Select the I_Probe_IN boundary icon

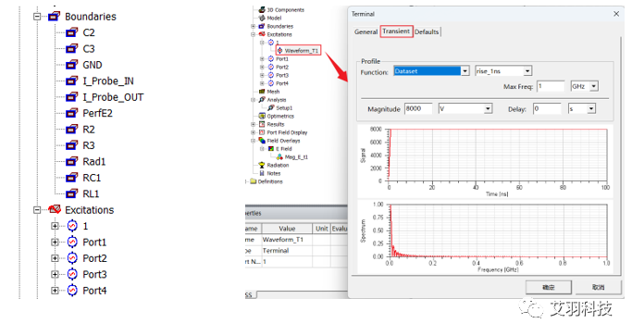[72, 81]
